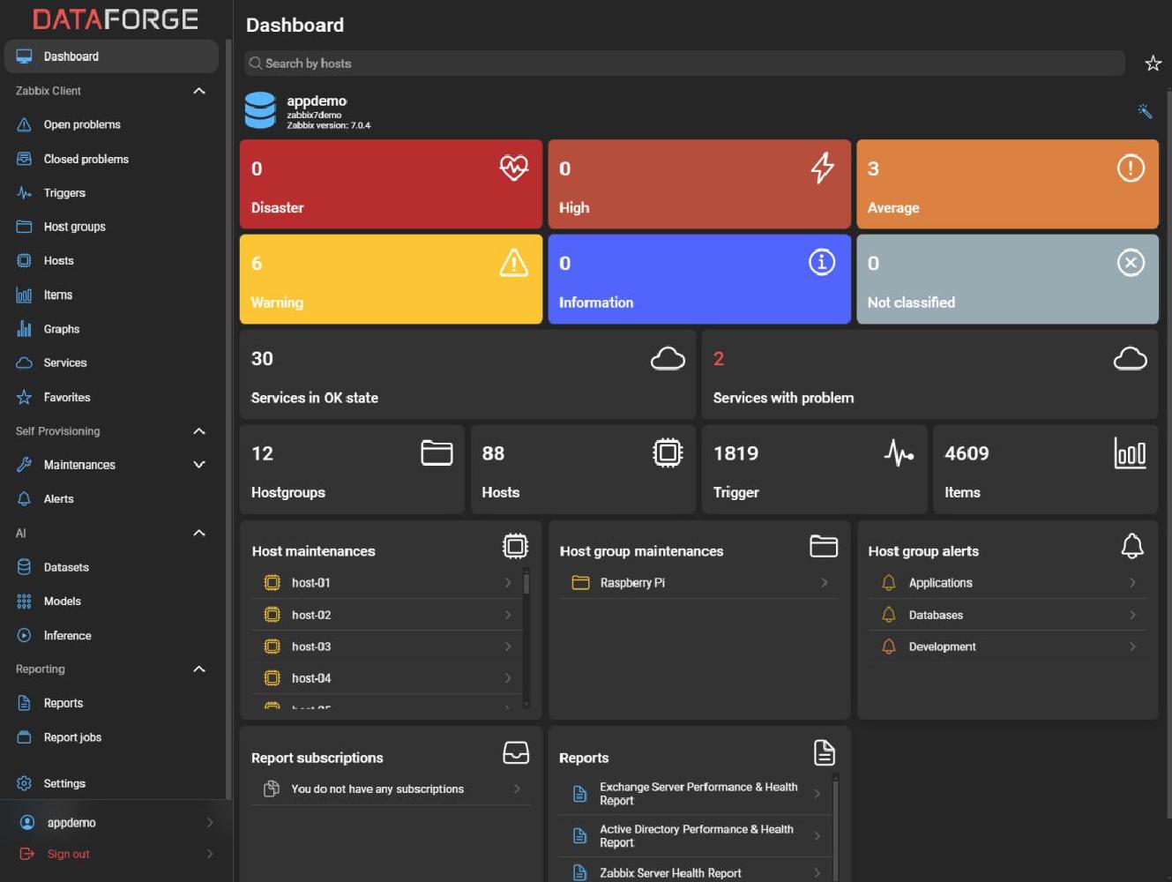Collapse the AI section
Screen dimensions: 1172x882
coord(199,533)
